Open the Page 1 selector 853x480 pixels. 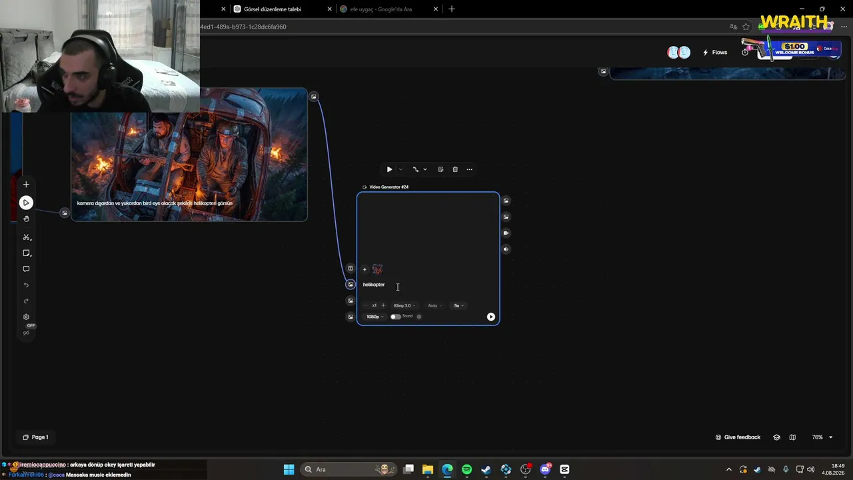tap(35, 437)
